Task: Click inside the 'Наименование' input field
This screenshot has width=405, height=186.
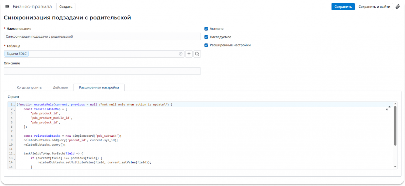Action: pyautogui.click(x=102, y=36)
